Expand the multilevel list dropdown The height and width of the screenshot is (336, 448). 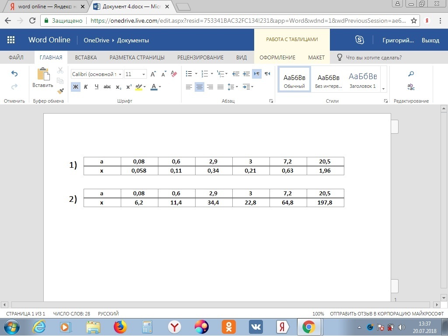[x=226, y=74]
